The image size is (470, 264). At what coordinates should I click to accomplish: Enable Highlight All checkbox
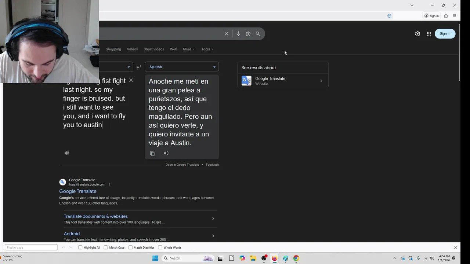[80, 247]
